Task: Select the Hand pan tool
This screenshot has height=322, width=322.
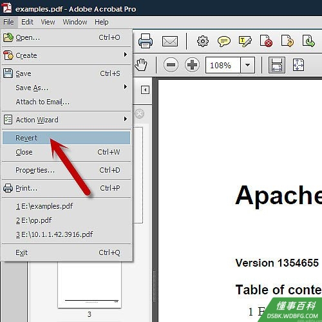Action: pyautogui.click(x=141, y=65)
